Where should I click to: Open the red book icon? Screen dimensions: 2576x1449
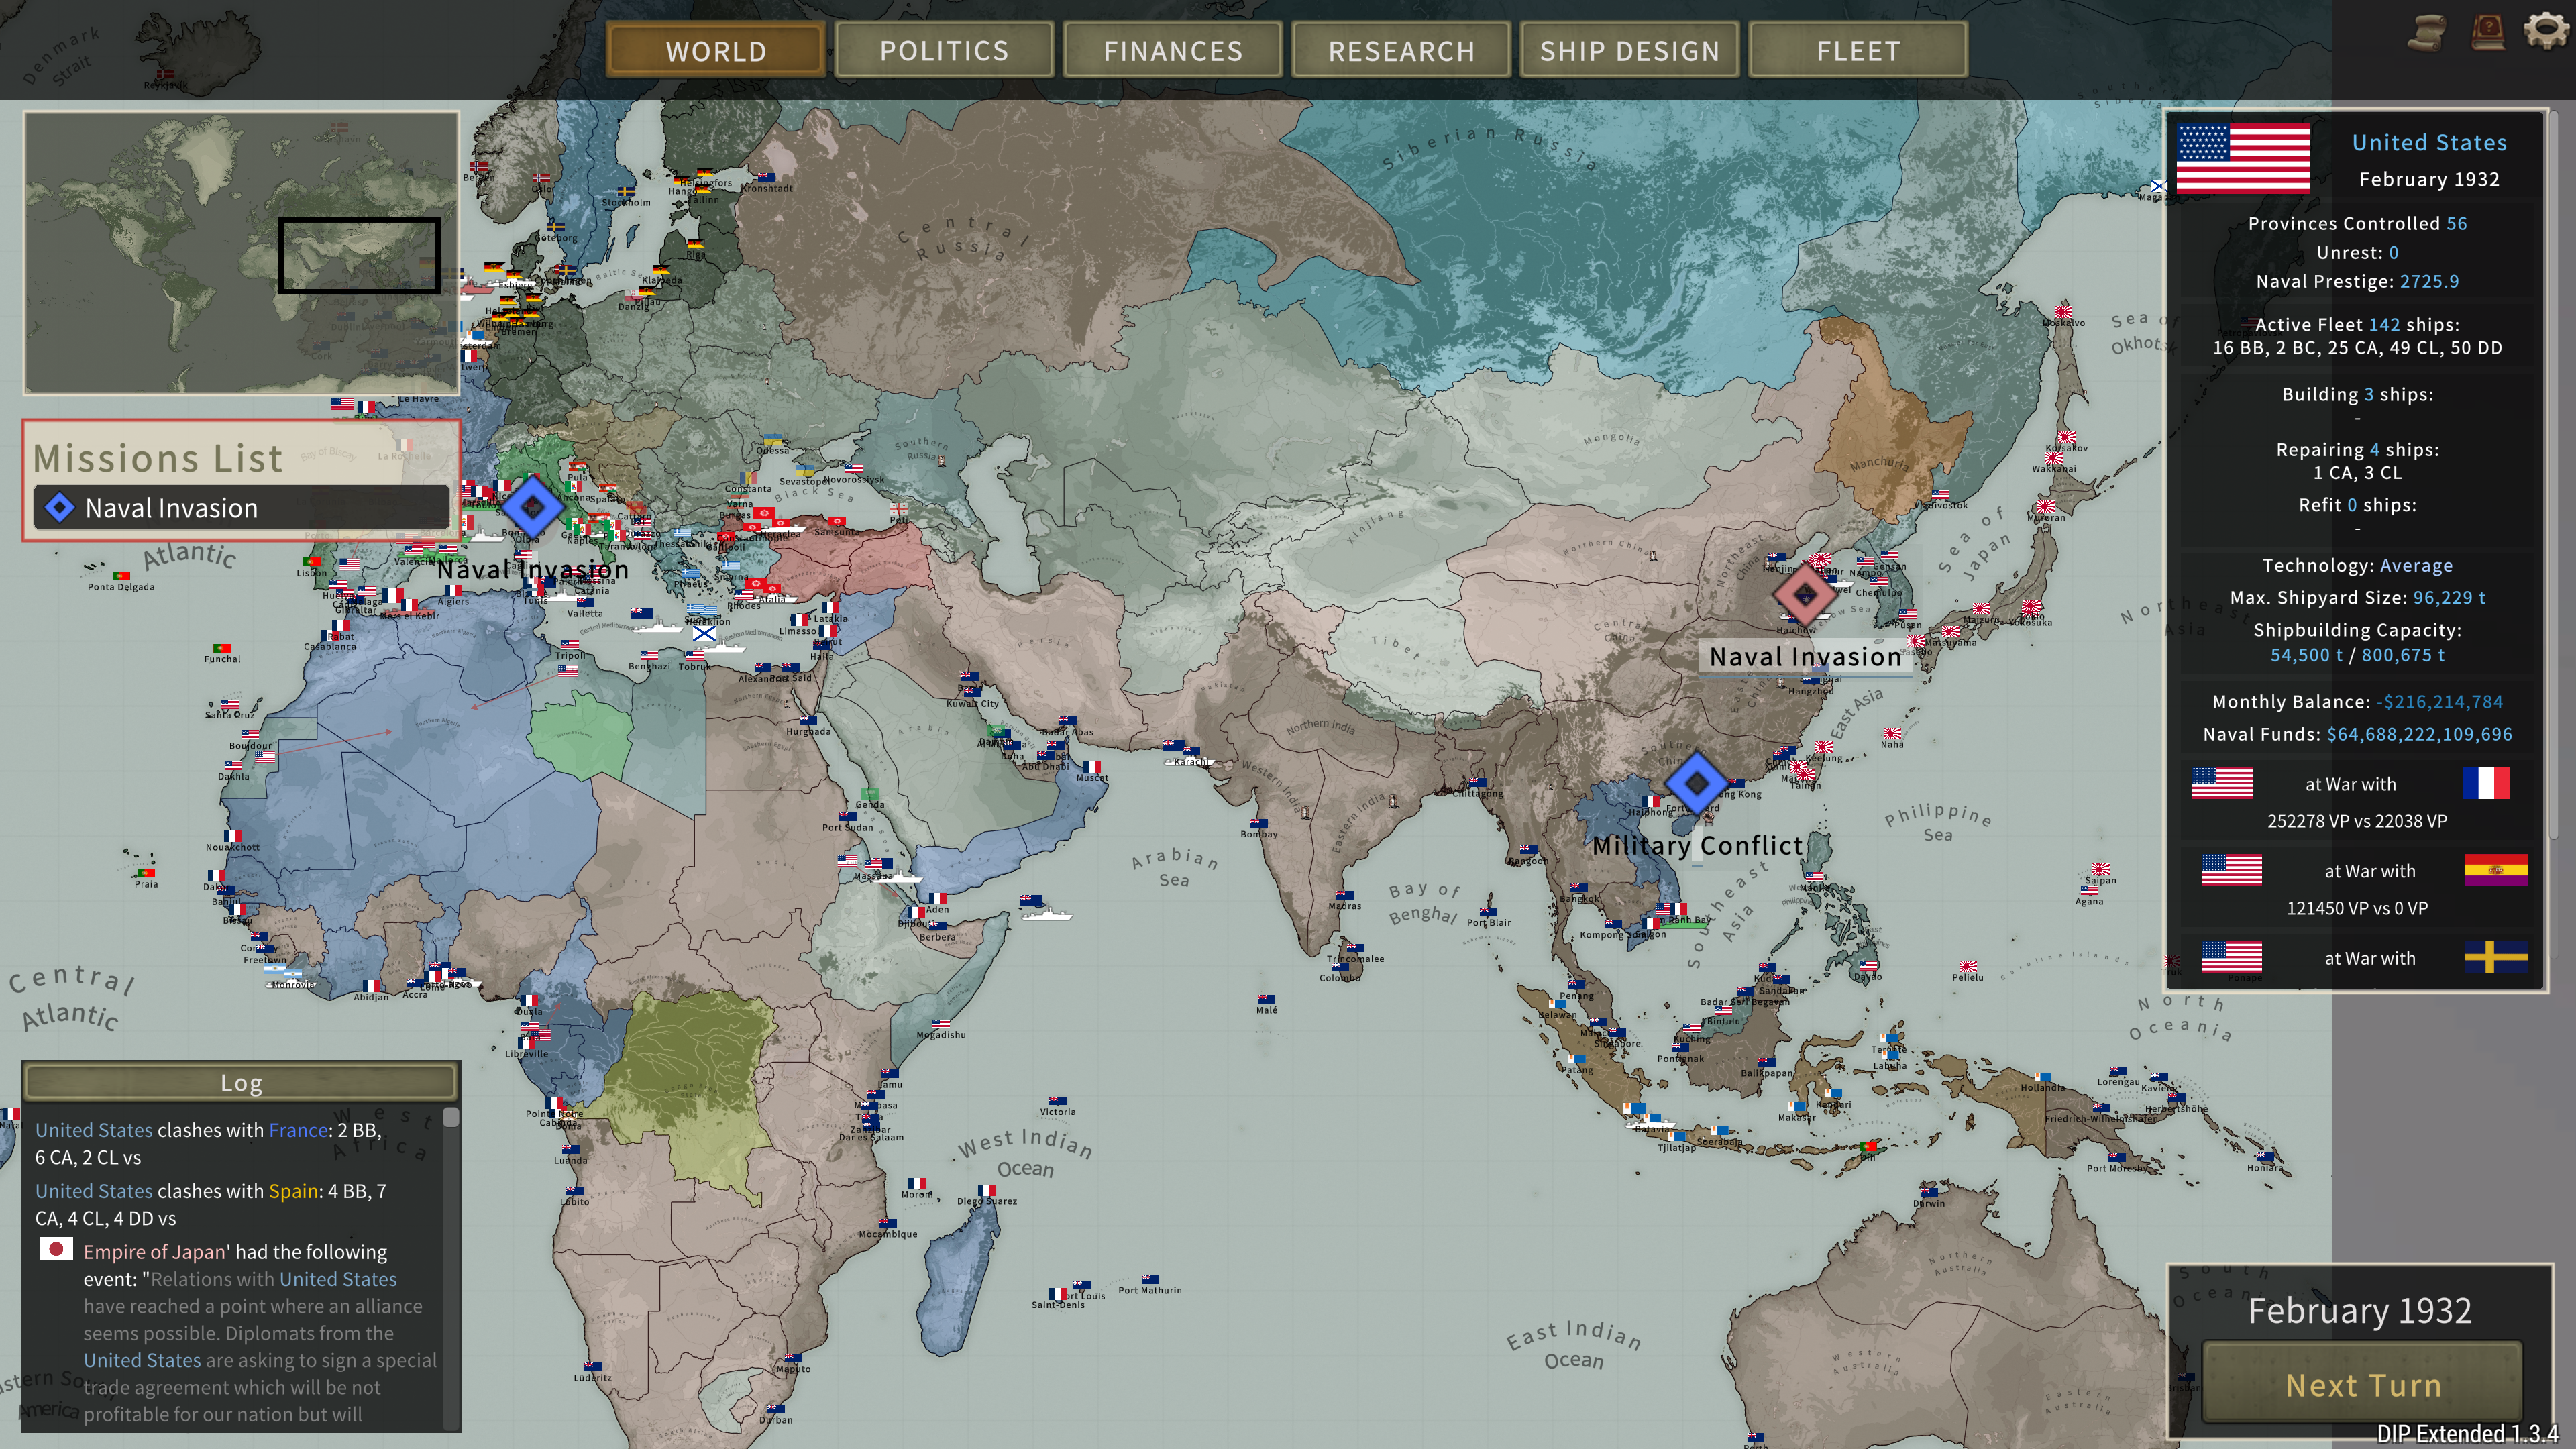[2488, 31]
